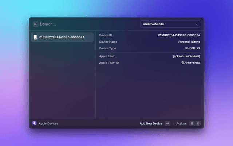Focus the Search input field
Screen dimensions: 233x146
[x=87, y=24]
